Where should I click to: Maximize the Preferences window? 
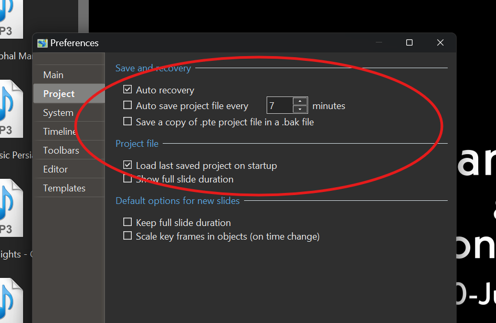point(409,43)
